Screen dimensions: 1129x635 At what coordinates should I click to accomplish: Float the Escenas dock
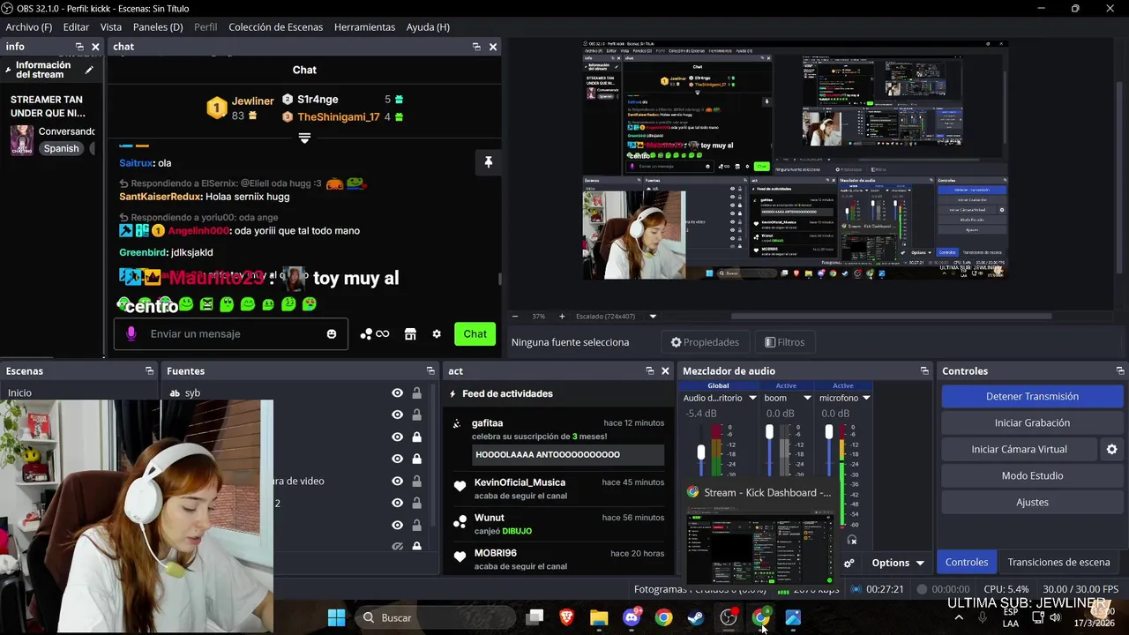(149, 371)
